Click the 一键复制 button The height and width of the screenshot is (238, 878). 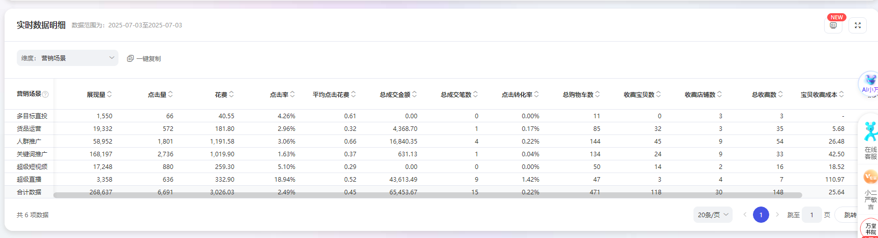click(x=148, y=59)
